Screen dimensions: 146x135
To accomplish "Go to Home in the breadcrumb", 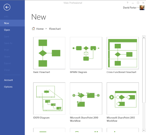I will pyautogui.click(x=40, y=29).
